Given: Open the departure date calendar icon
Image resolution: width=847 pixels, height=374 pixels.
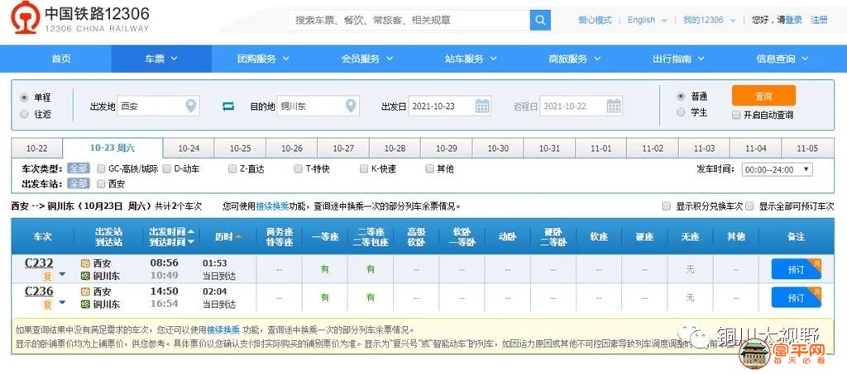Looking at the screenshot, I should (482, 106).
